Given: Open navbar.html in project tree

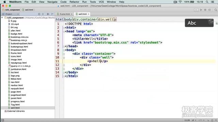Looking at the screenshot, I should (x=17, y=85).
